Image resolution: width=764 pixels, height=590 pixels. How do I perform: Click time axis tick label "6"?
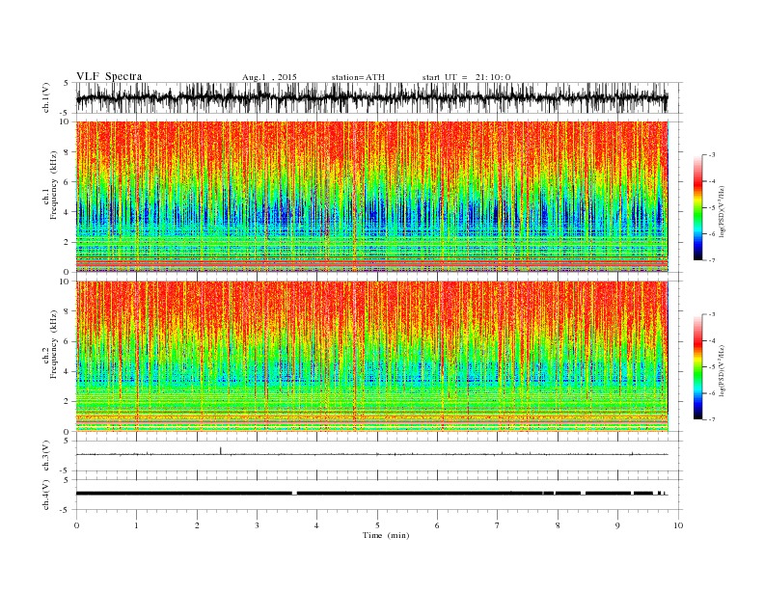pos(437,525)
